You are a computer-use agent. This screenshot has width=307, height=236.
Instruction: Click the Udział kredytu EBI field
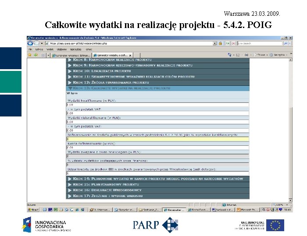pyautogui.click(x=158, y=173)
